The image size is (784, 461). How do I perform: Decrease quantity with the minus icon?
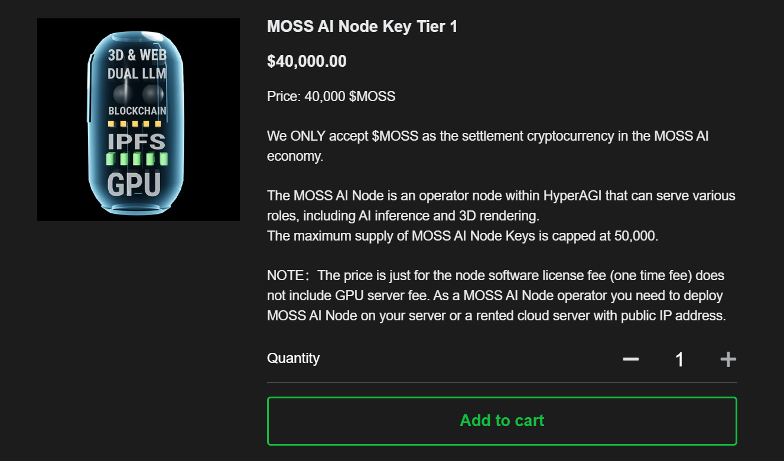[631, 359]
